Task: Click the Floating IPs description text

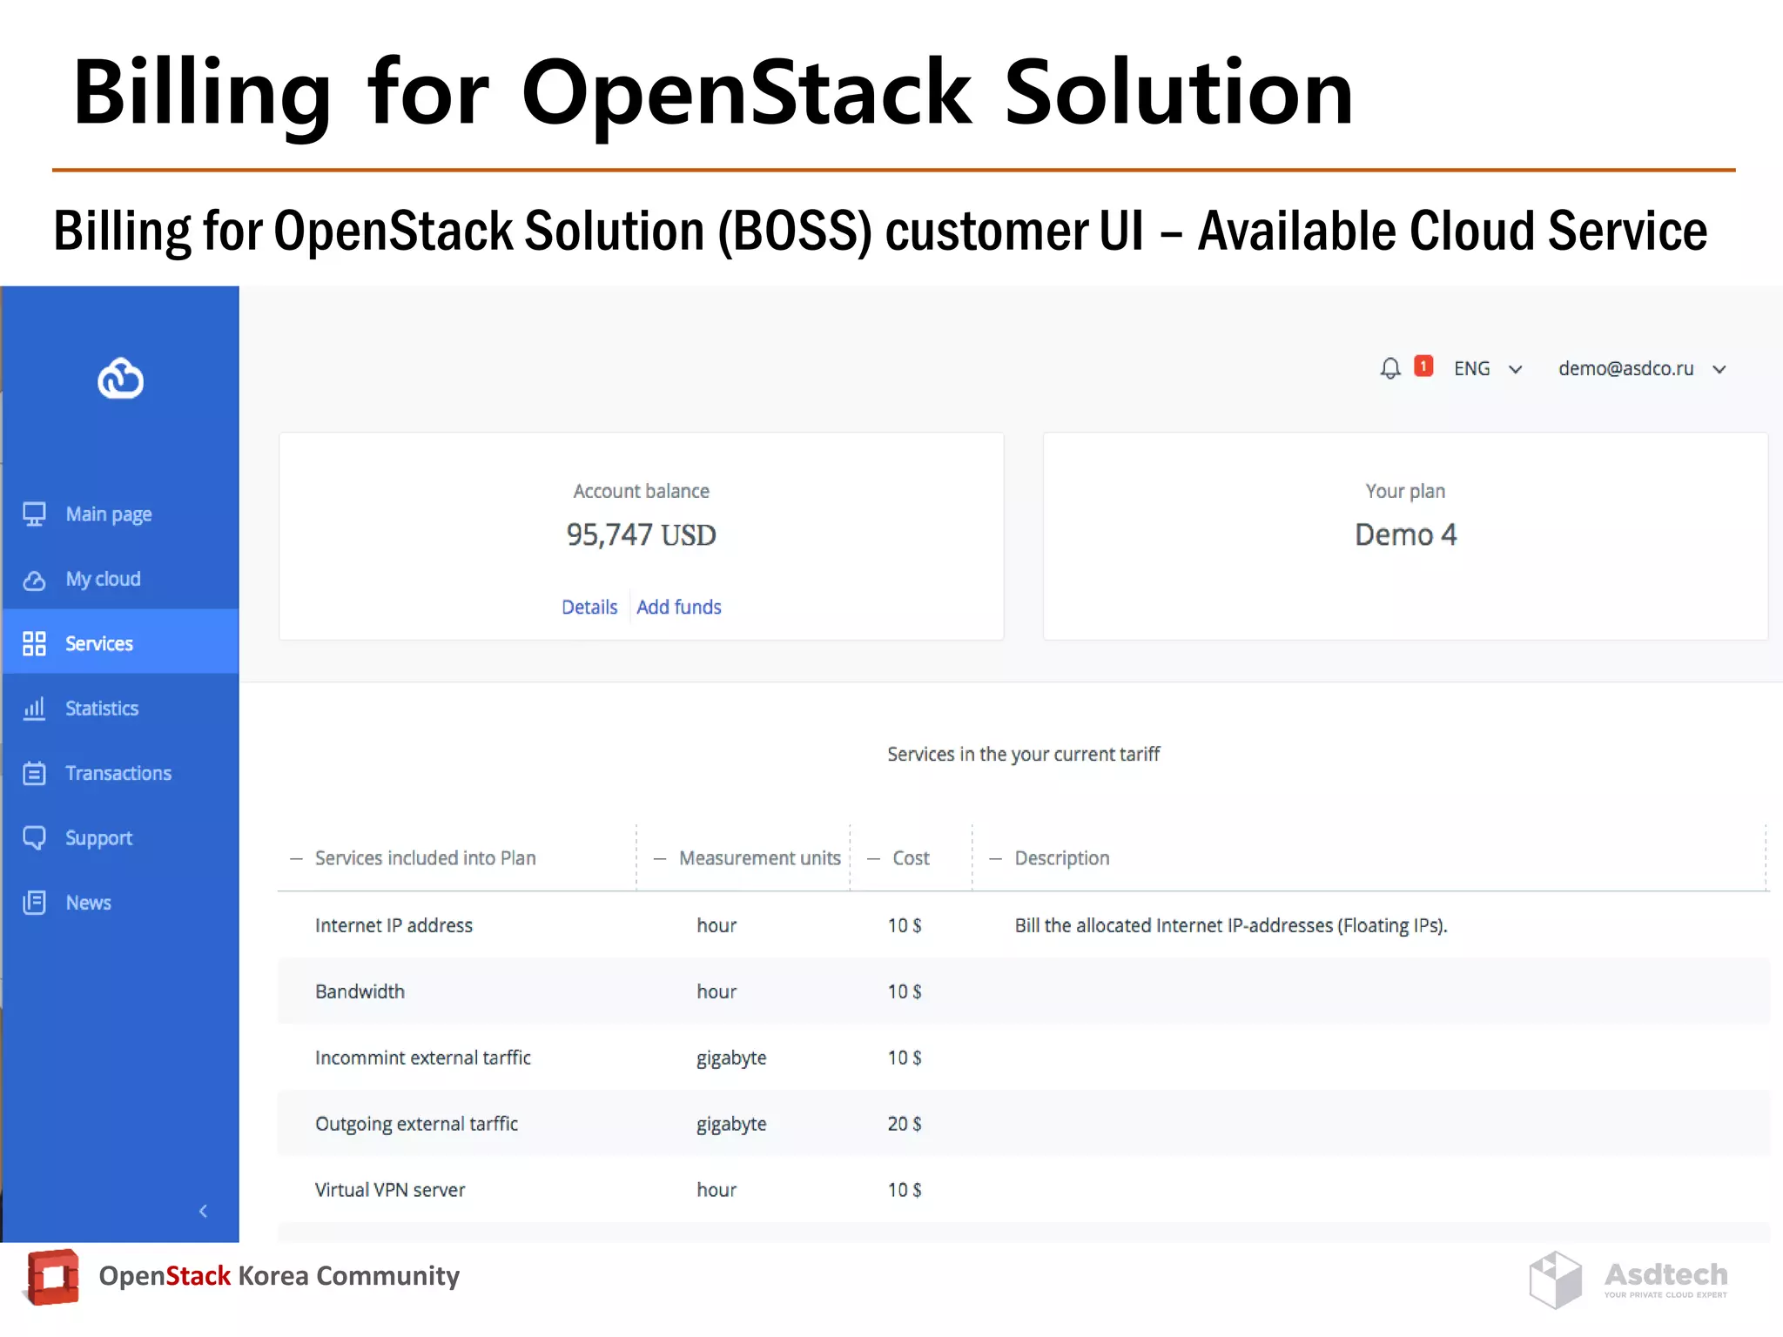Action: tap(1231, 925)
